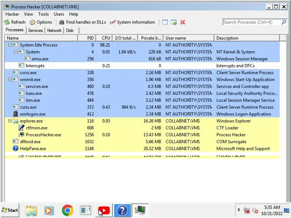This screenshot has height=218, width=291.
Task: Select the wininit.exe process name
Action: click(x=30, y=80)
